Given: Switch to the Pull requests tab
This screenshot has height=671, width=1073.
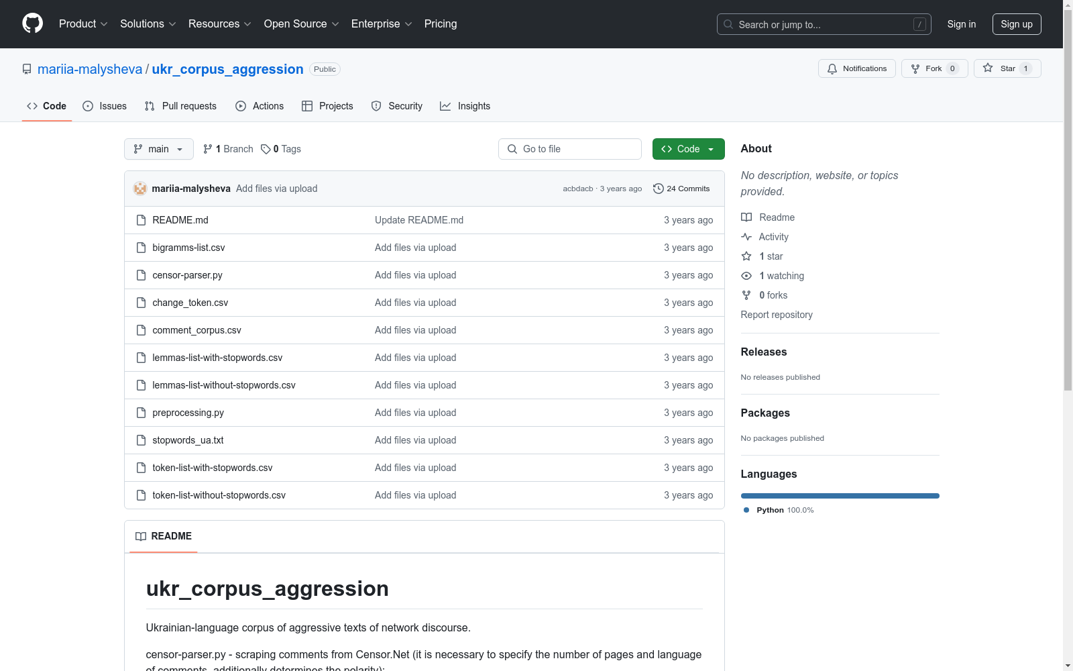Looking at the screenshot, I should pyautogui.click(x=180, y=106).
